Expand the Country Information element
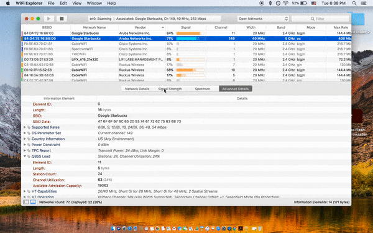 click(24, 139)
